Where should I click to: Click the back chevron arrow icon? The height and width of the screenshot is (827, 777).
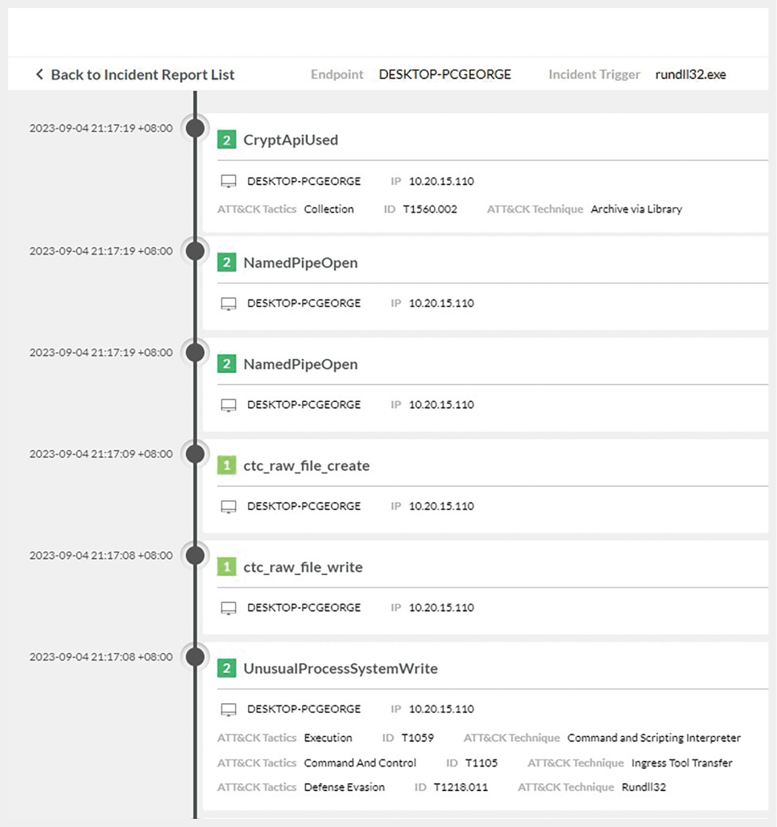point(39,74)
